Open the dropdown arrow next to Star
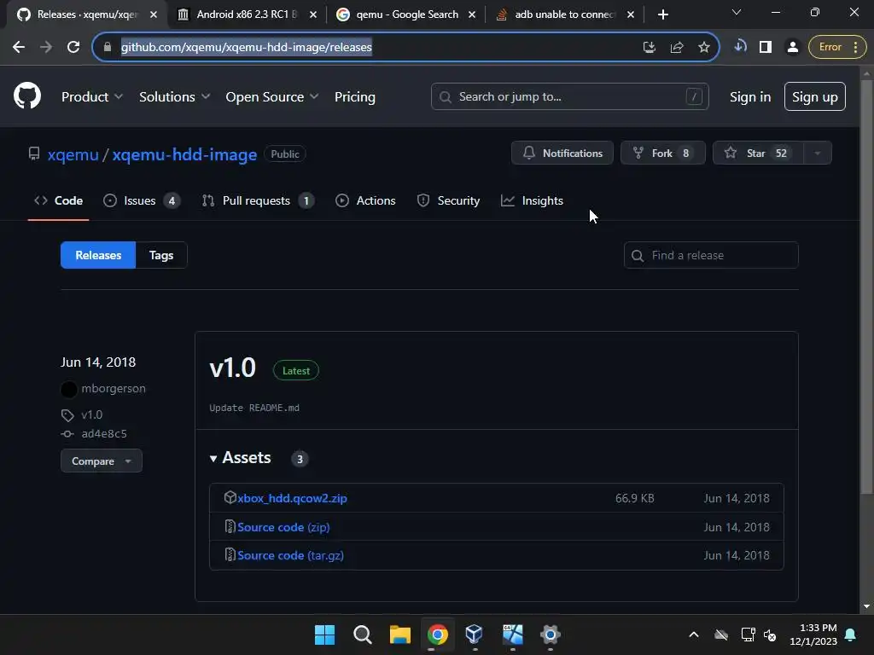This screenshot has width=874, height=655. pyautogui.click(x=817, y=154)
